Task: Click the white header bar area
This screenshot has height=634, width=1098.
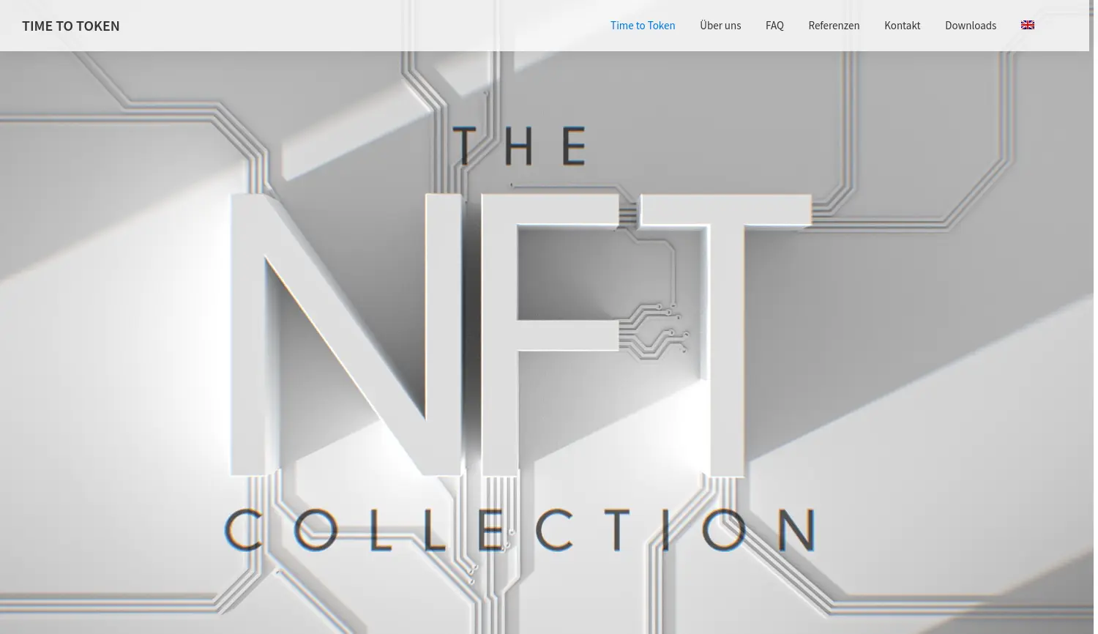Action: [366, 26]
